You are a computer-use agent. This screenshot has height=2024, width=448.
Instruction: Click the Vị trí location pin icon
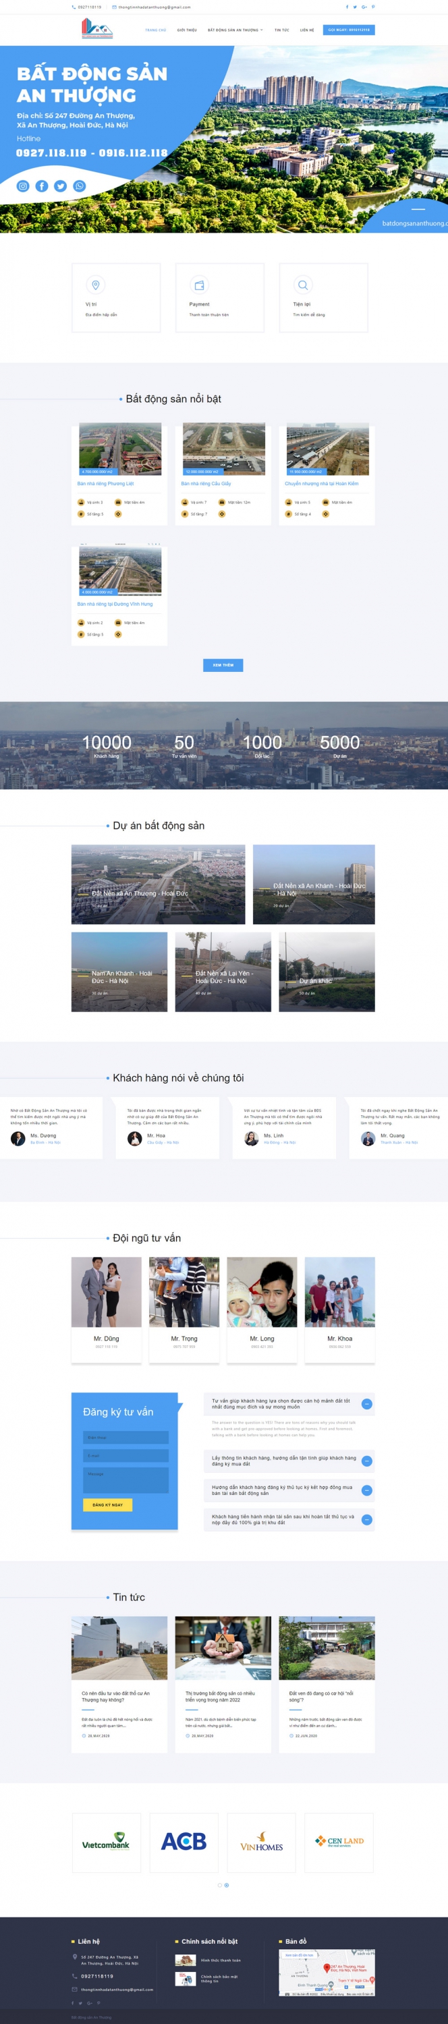[95, 285]
